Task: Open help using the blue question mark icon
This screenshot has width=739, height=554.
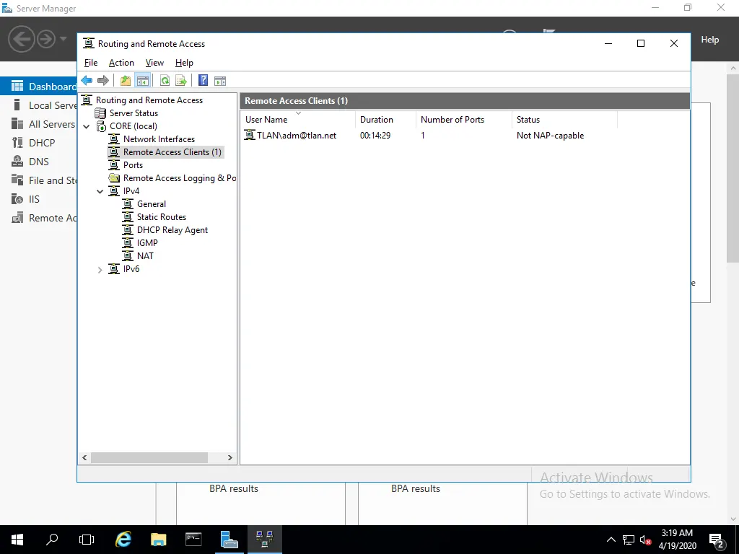Action: (203, 81)
